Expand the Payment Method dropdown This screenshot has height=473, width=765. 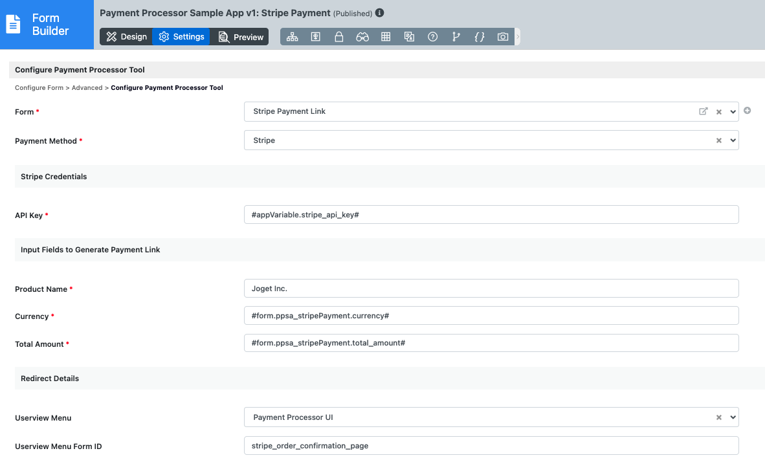[733, 140]
